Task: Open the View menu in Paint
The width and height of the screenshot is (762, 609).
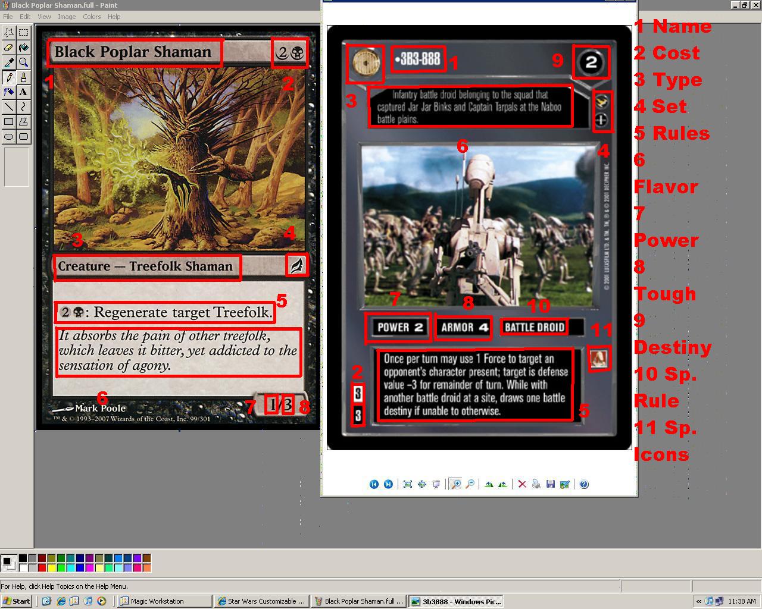Action: pyautogui.click(x=45, y=17)
